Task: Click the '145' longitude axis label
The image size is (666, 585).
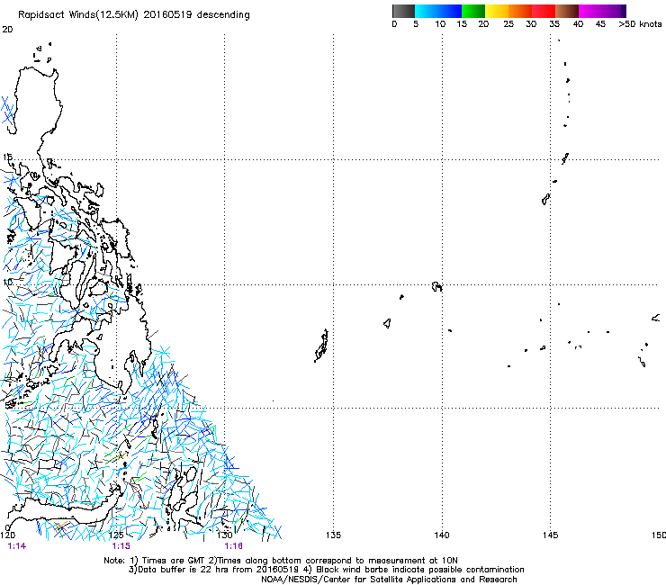Action: coord(551,535)
